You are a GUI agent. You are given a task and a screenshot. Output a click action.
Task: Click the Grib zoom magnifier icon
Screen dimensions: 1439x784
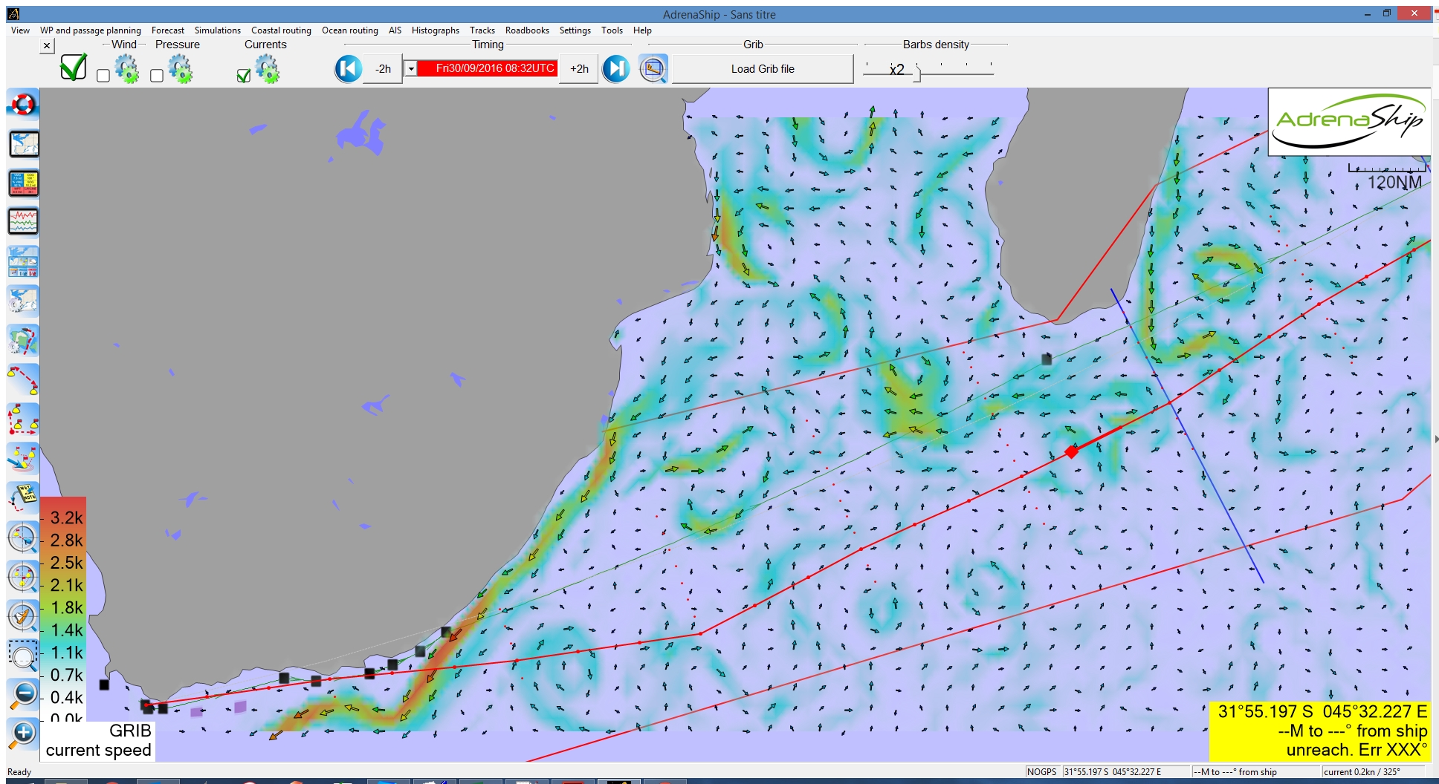653,69
